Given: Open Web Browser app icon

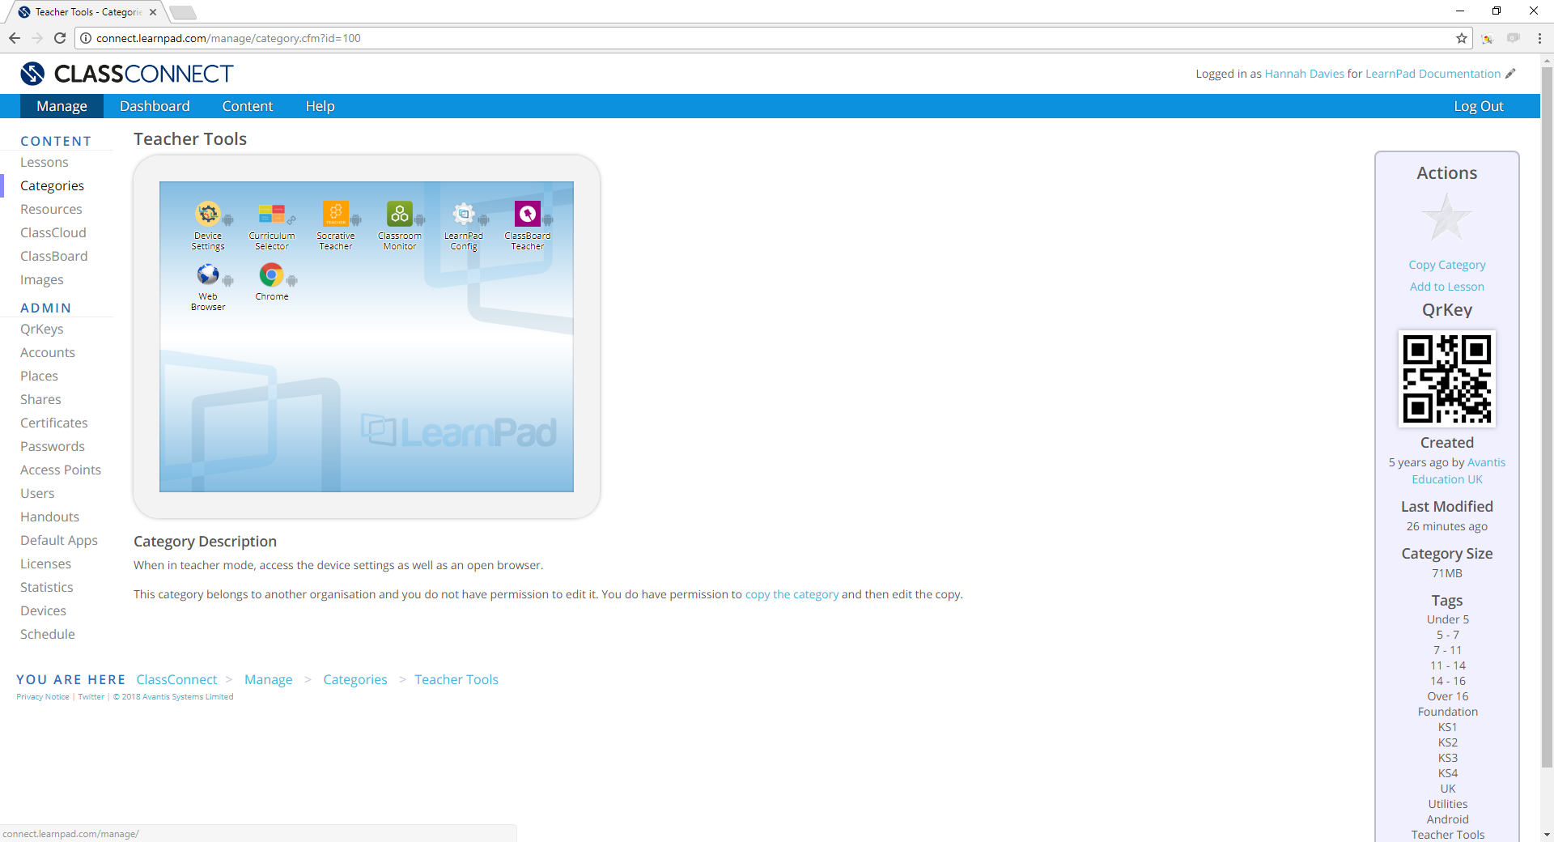Looking at the screenshot, I should pos(208,274).
